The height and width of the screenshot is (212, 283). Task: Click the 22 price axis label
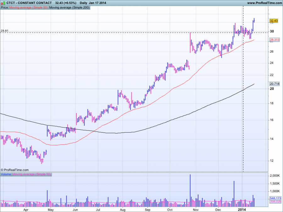tap(272, 75)
